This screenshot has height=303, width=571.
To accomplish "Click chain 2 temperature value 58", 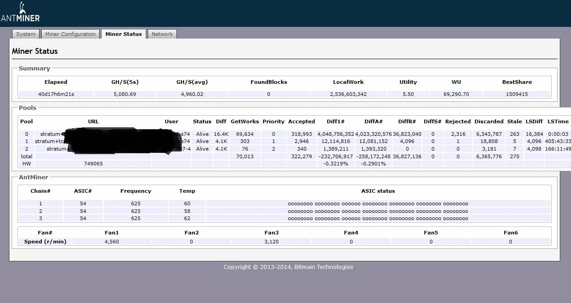I will click(187, 211).
